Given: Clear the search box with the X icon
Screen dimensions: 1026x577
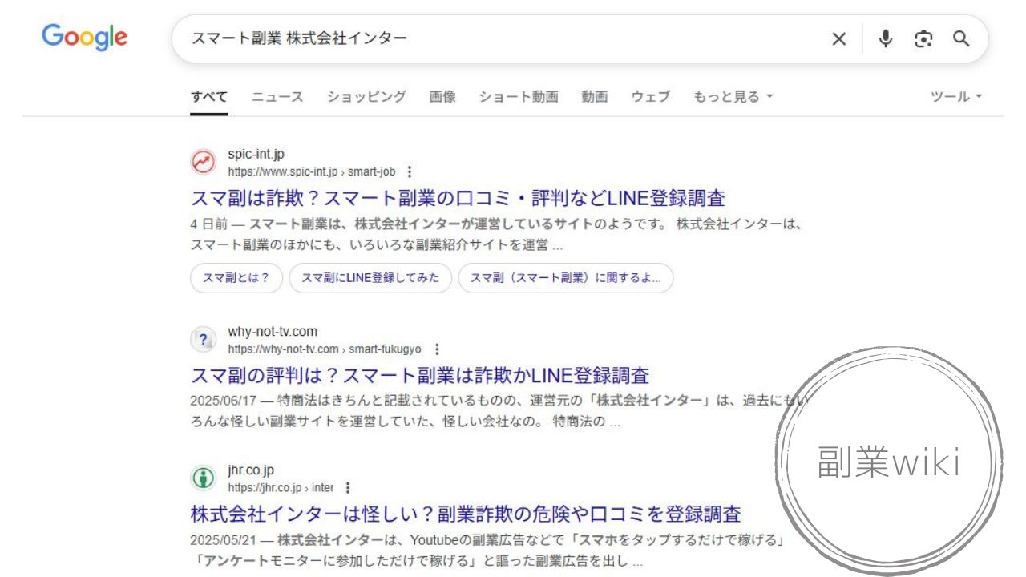Looking at the screenshot, I should 838,38.
